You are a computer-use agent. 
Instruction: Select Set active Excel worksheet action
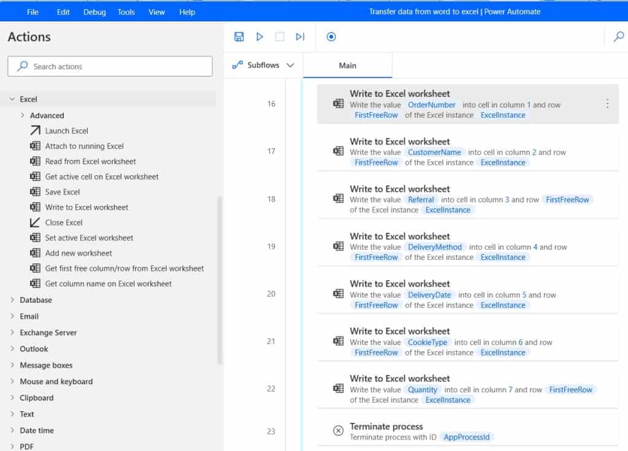tap(89, 238)
